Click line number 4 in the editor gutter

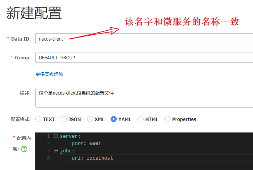[x=48, y=158]
